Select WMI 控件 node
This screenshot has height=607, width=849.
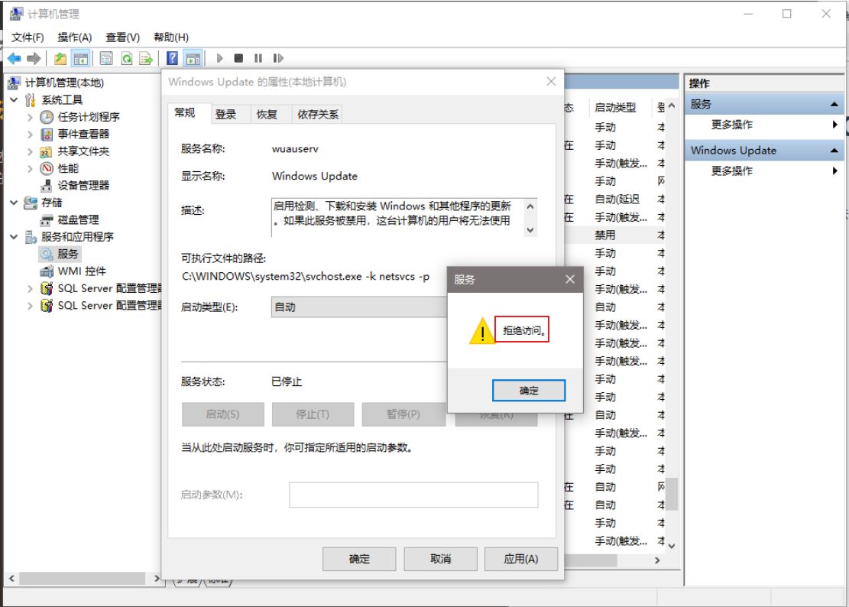(81, 271)
